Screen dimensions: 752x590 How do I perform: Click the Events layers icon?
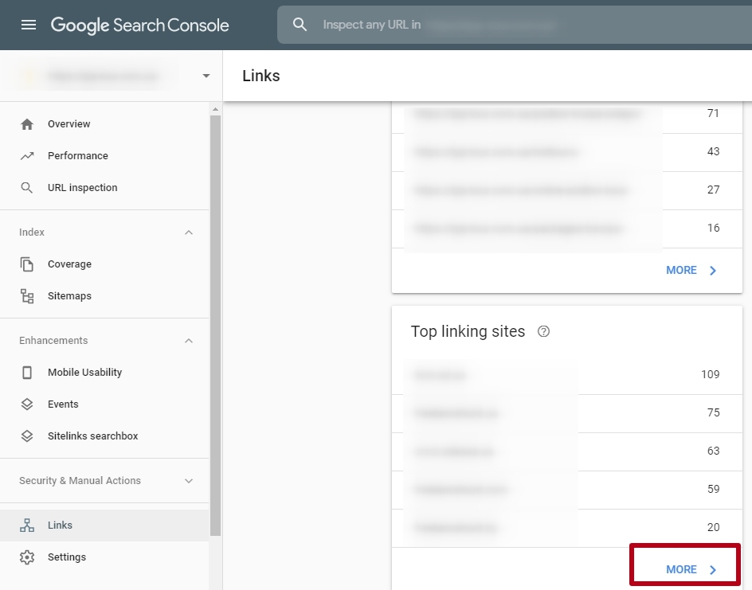click(27, 404)
